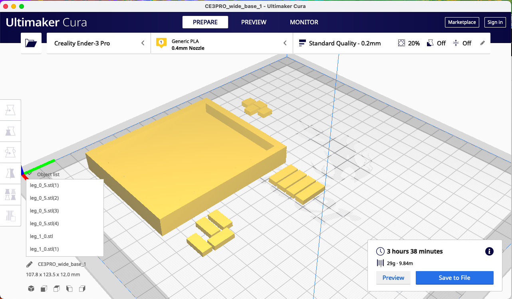Click the clock icon beside print time
The width and height of the screenshot is (512, 299).
[x=380, y=252]
